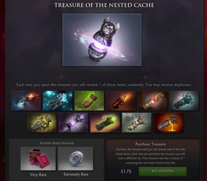View the Very Rare gift box reward
Screen dimensions: 207x181
[x=38, y=159]
